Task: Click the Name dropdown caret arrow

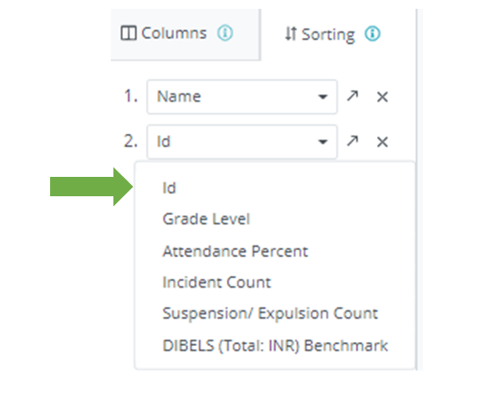Action: (x=323, y=97)
